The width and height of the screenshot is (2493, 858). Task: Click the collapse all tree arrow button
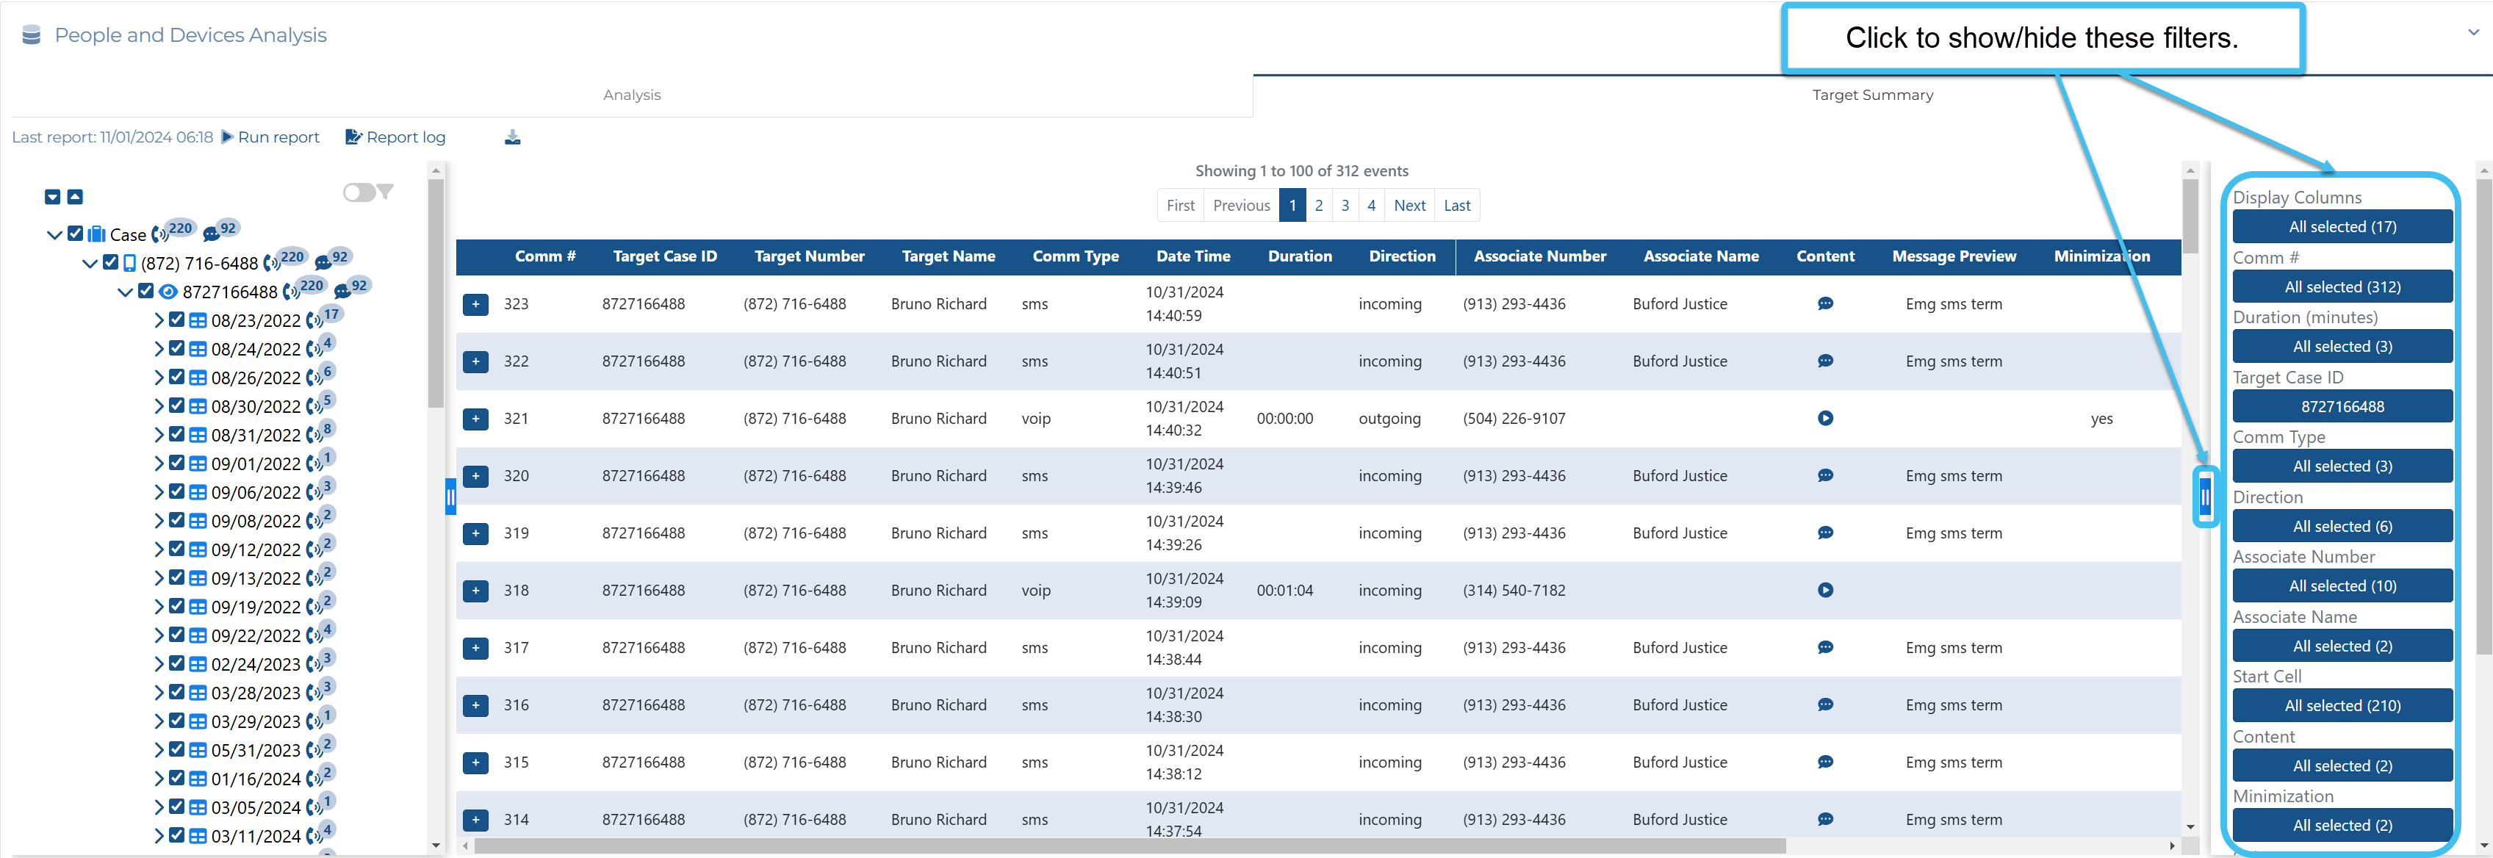click(76, 198)
